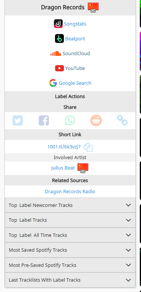Viewport: 141px width, 292px height.
Task: Expand Most Saved Spotify Tracks
Action: [x=70, y=250]
